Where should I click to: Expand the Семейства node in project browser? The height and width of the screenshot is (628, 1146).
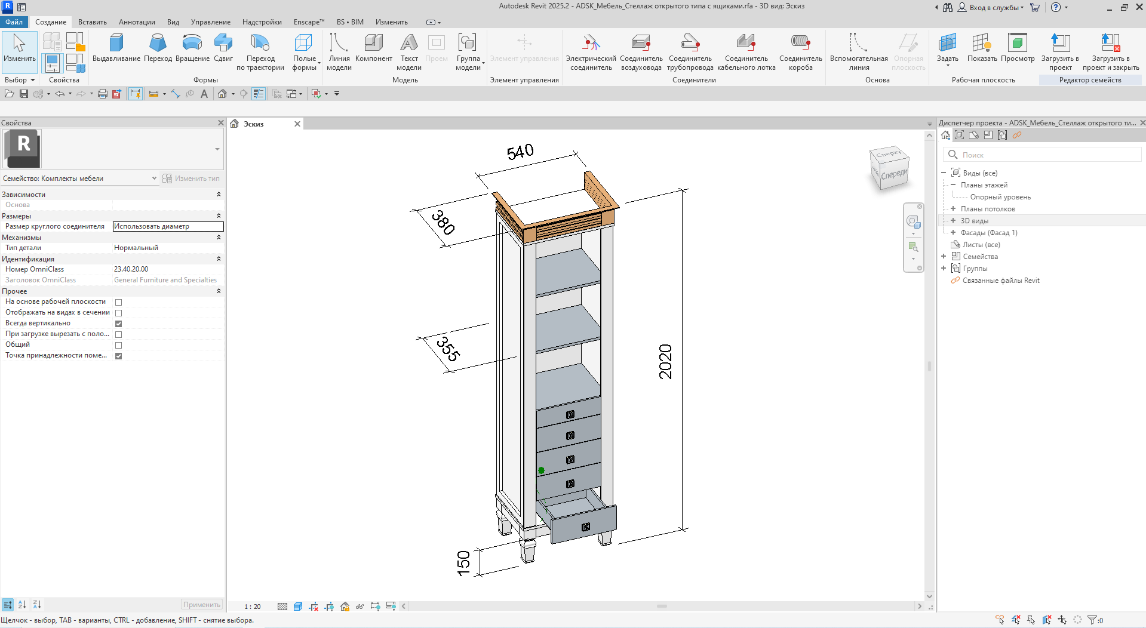click(944, 257)
